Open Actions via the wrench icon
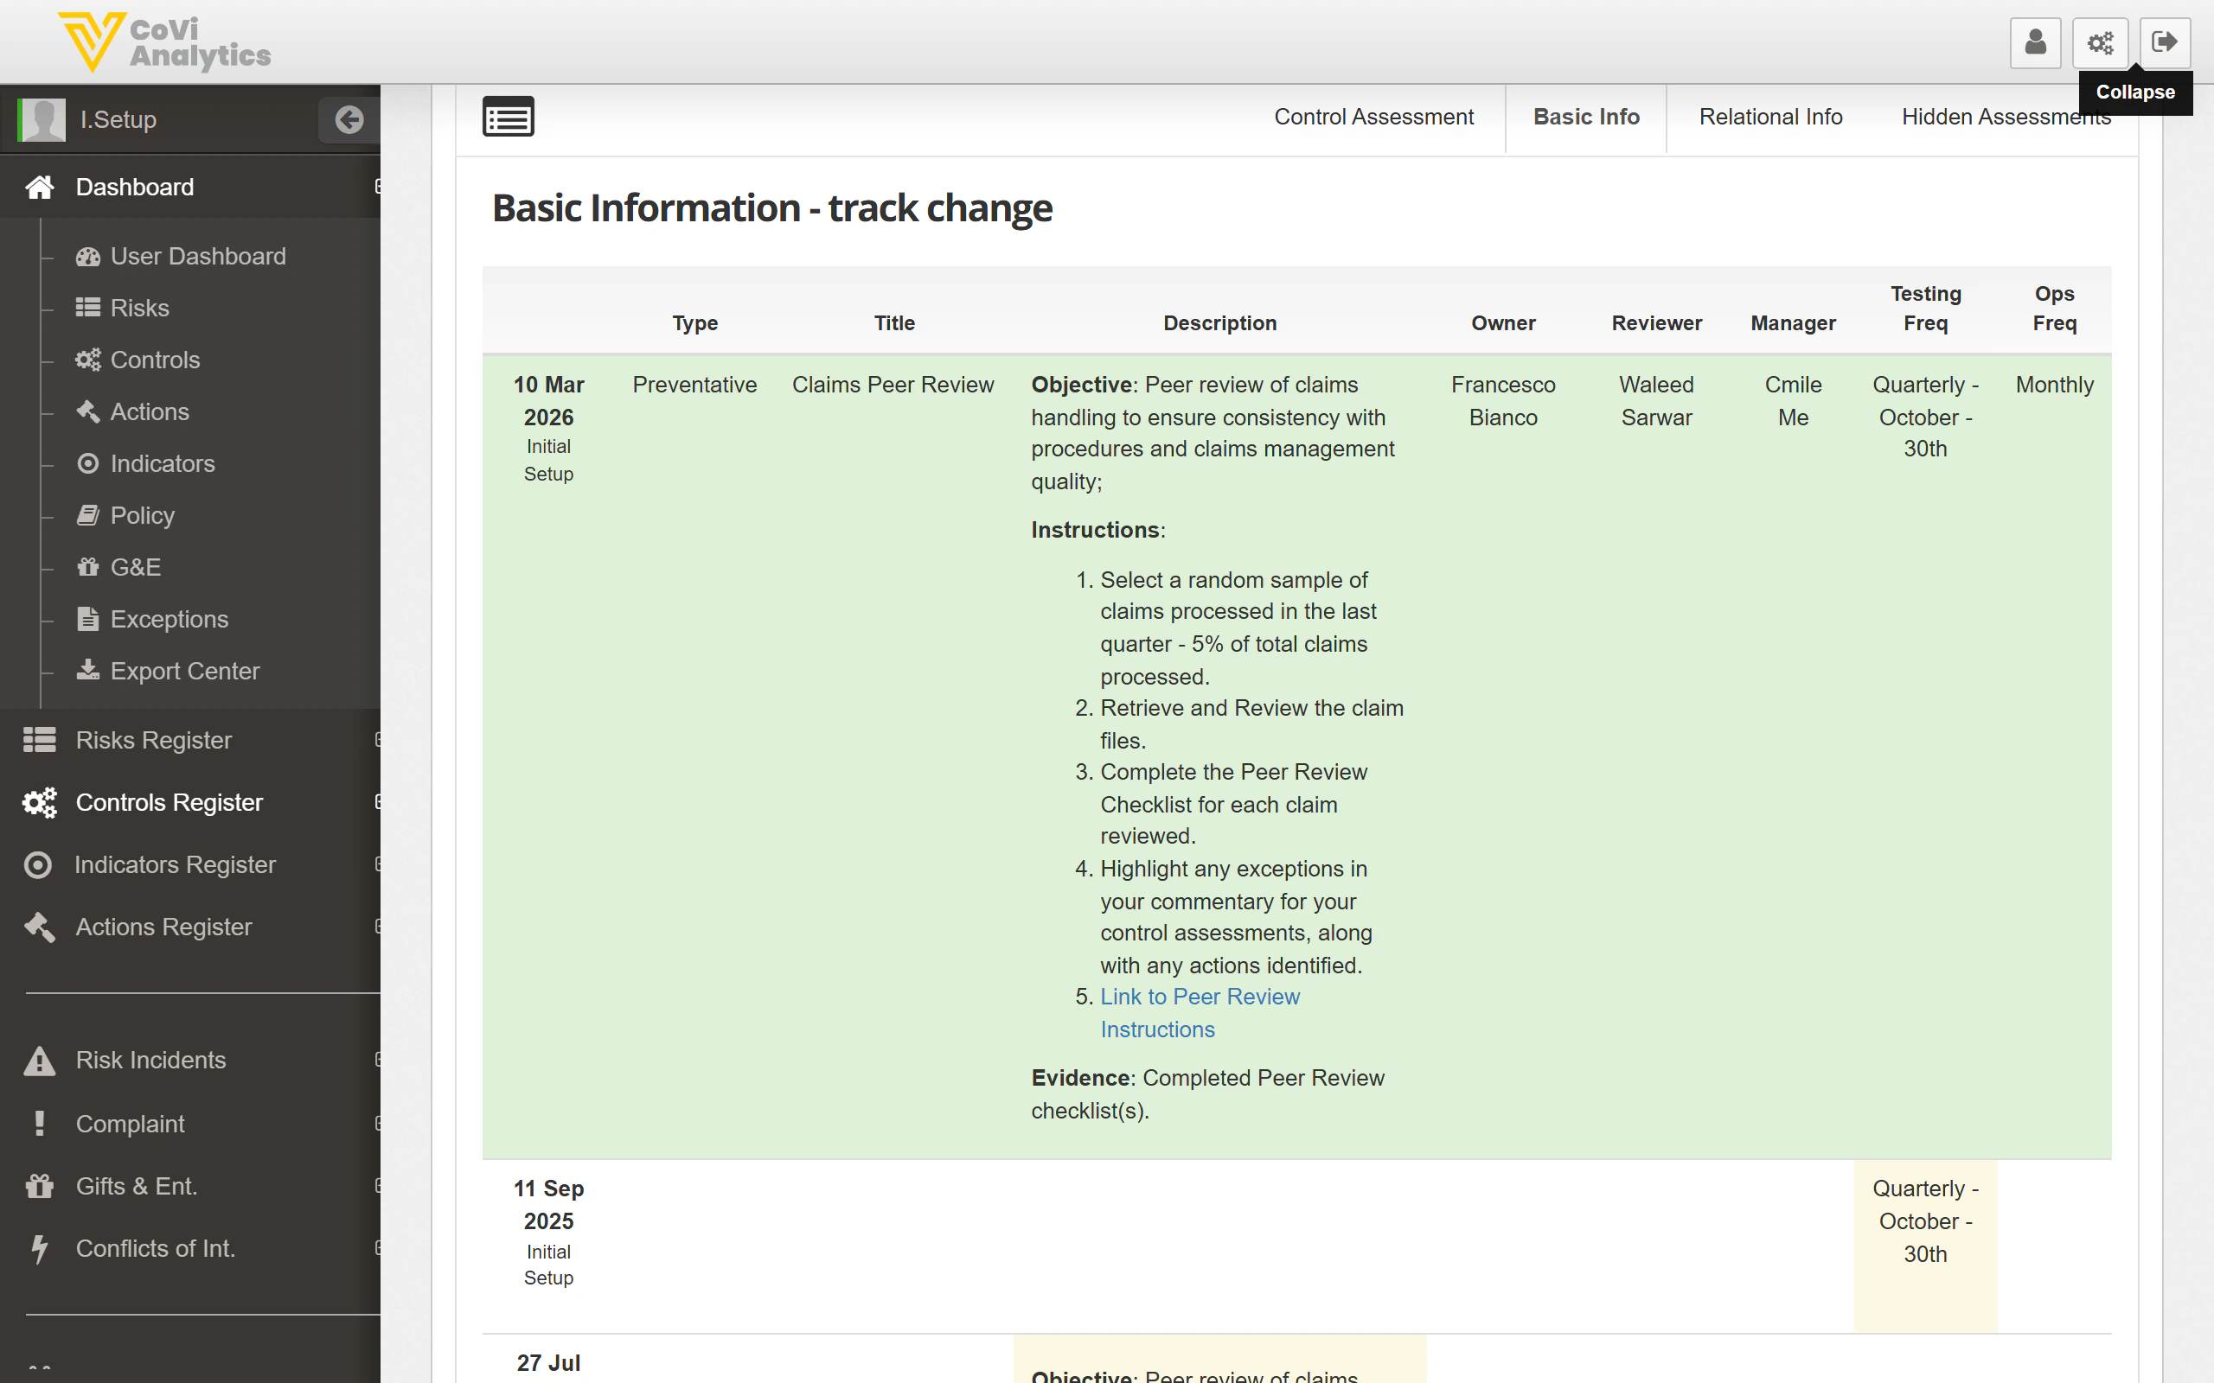 (x=88, y=411)
